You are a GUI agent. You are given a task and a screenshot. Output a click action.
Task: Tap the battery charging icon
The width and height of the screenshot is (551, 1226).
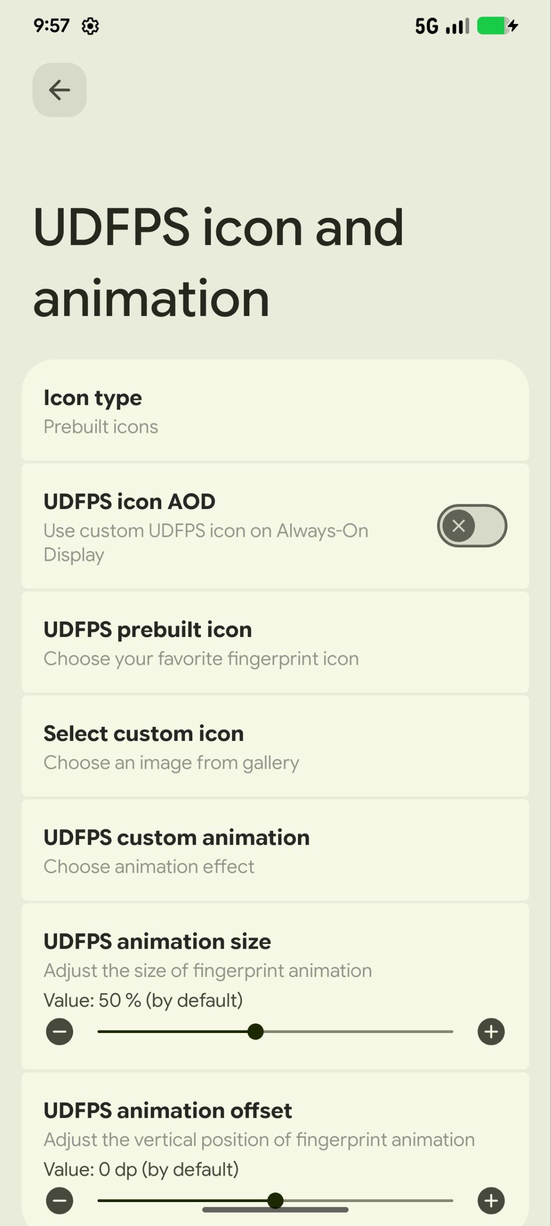[497, 26]
